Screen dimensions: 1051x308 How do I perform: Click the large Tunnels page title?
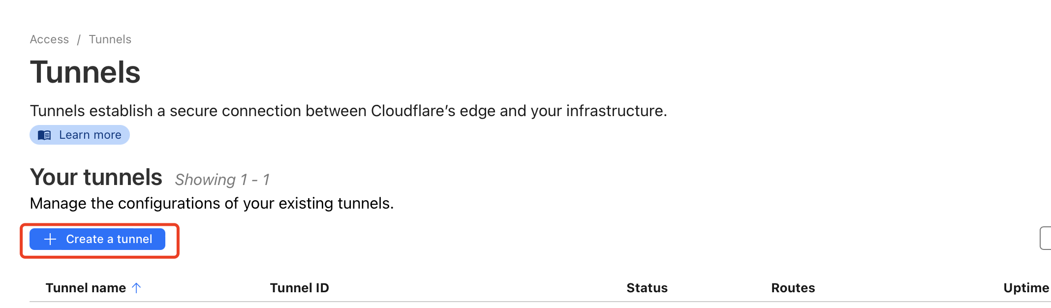pyautogui.click(x=85, y=72)
